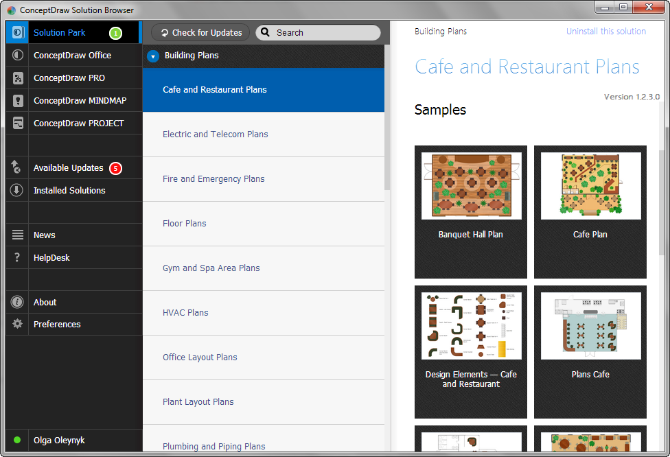Click the Olga Oleynyk user name
The width and height of the screenshot is (670, 457).
pos(59,440)
